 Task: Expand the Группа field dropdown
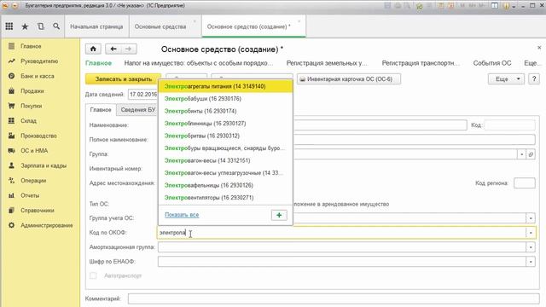(521, 154)
